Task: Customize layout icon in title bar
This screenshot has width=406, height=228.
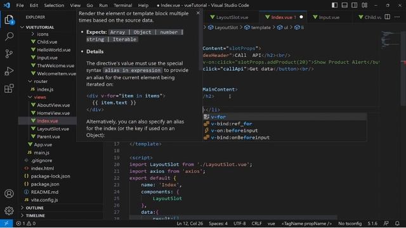Action: pyautogui.click(x=364, y=5)
